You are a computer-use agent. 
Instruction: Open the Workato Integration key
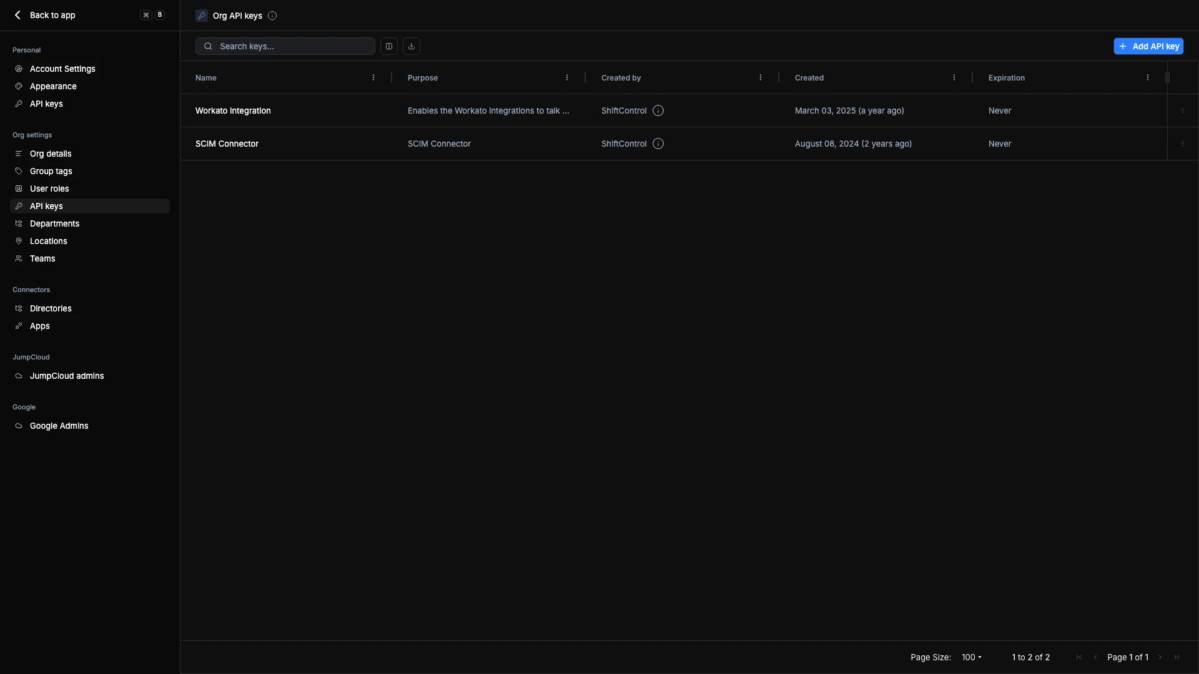(233, 110)
